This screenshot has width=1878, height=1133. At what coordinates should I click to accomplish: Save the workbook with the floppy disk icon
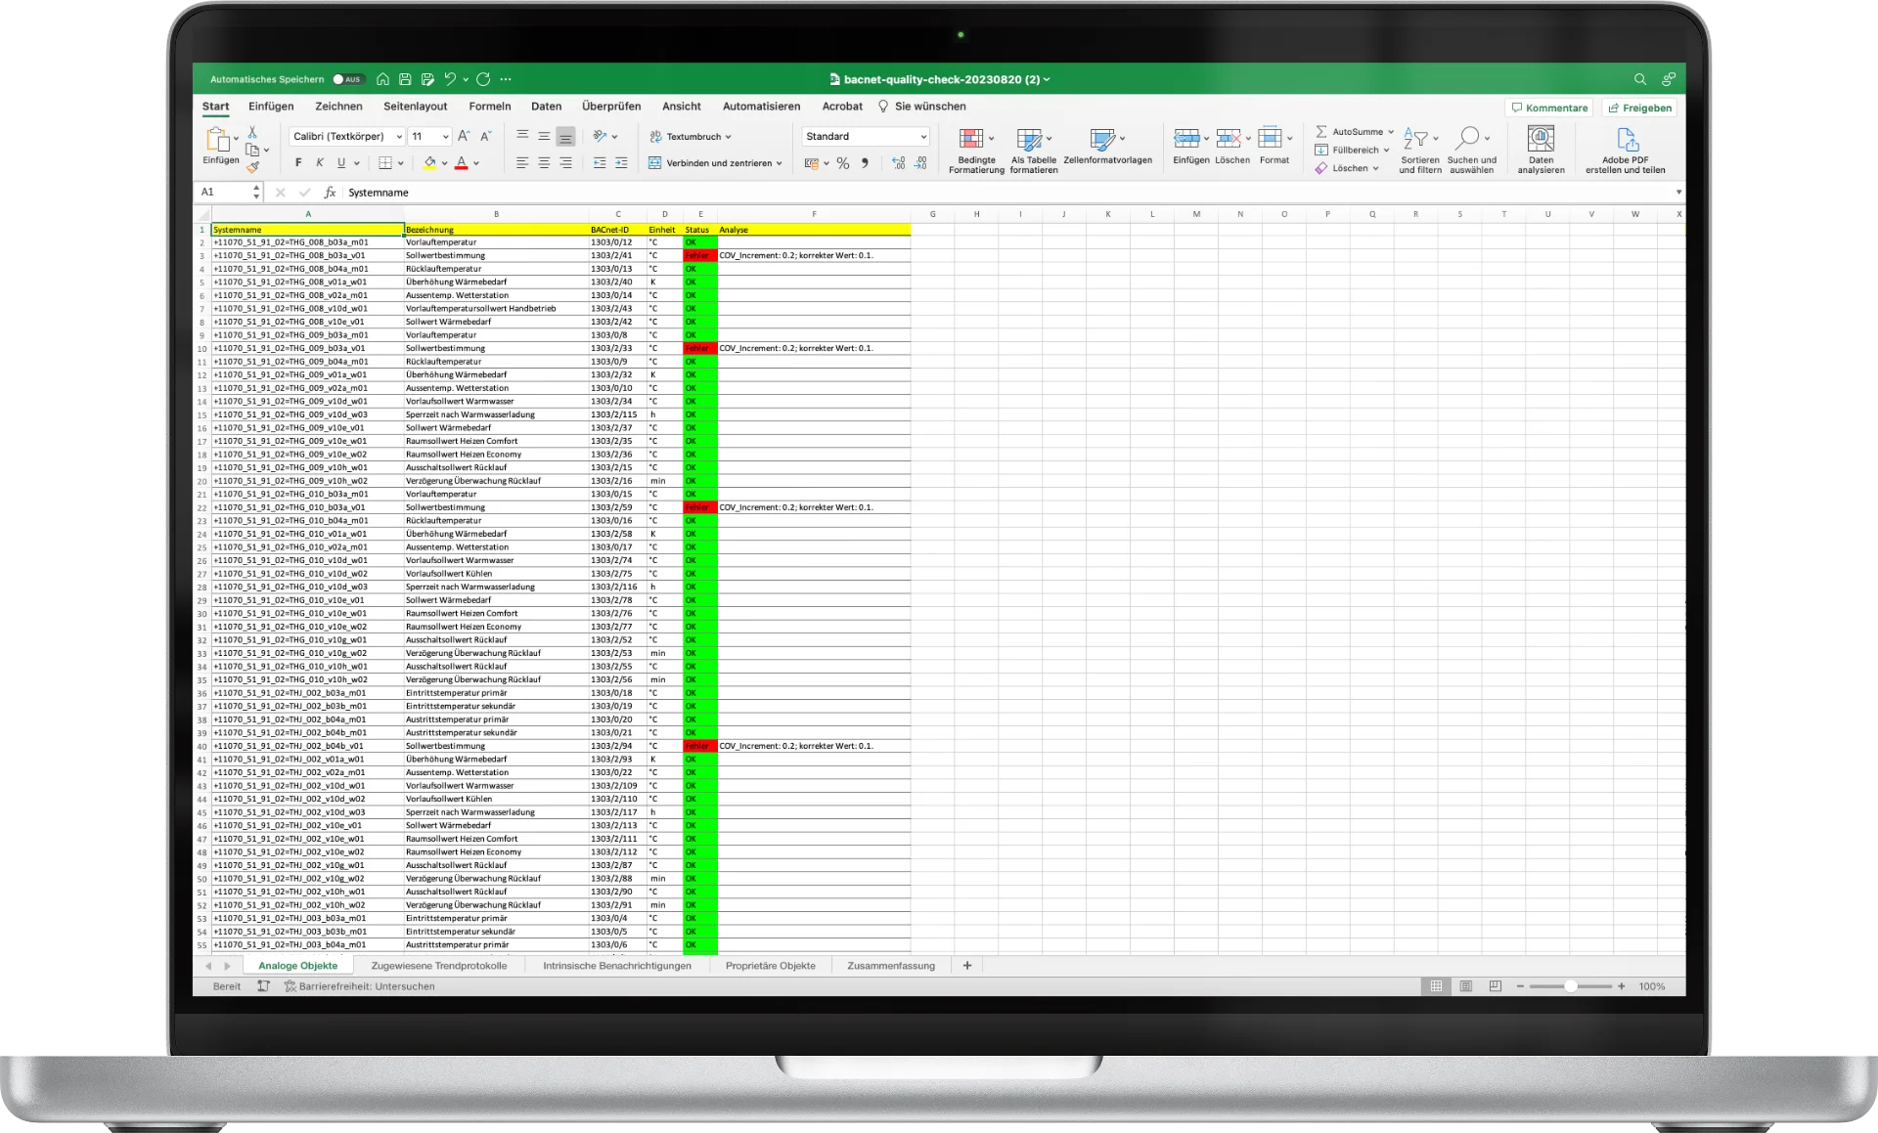[x=405, y=79]
